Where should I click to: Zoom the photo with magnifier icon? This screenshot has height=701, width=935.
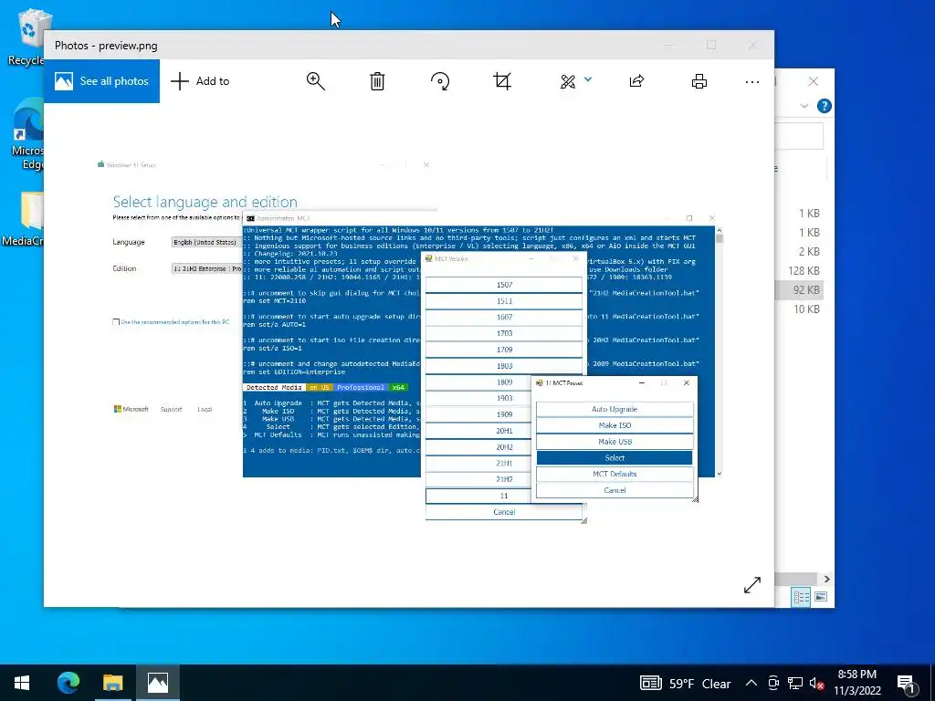[x=315, y=81]
